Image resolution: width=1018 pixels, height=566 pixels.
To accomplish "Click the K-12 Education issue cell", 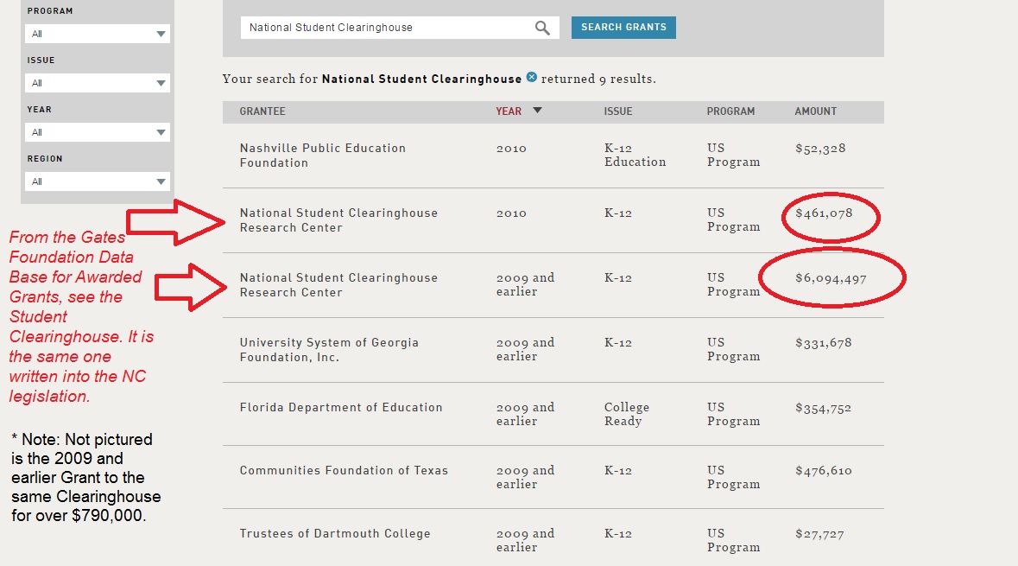I will click(x=635, y=156).
